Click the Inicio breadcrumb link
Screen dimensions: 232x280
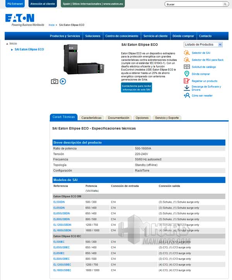[51, 25]
